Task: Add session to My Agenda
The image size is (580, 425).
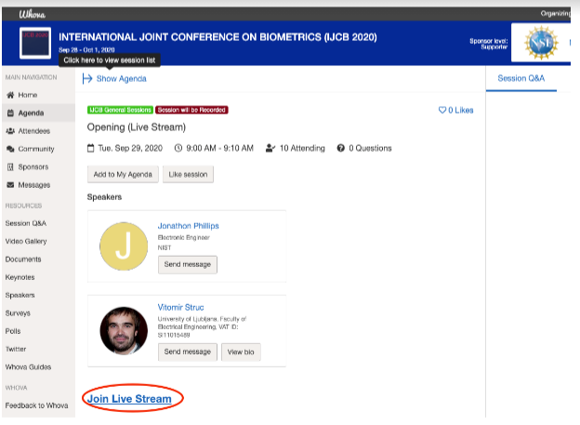Action: tap(123, 174)
